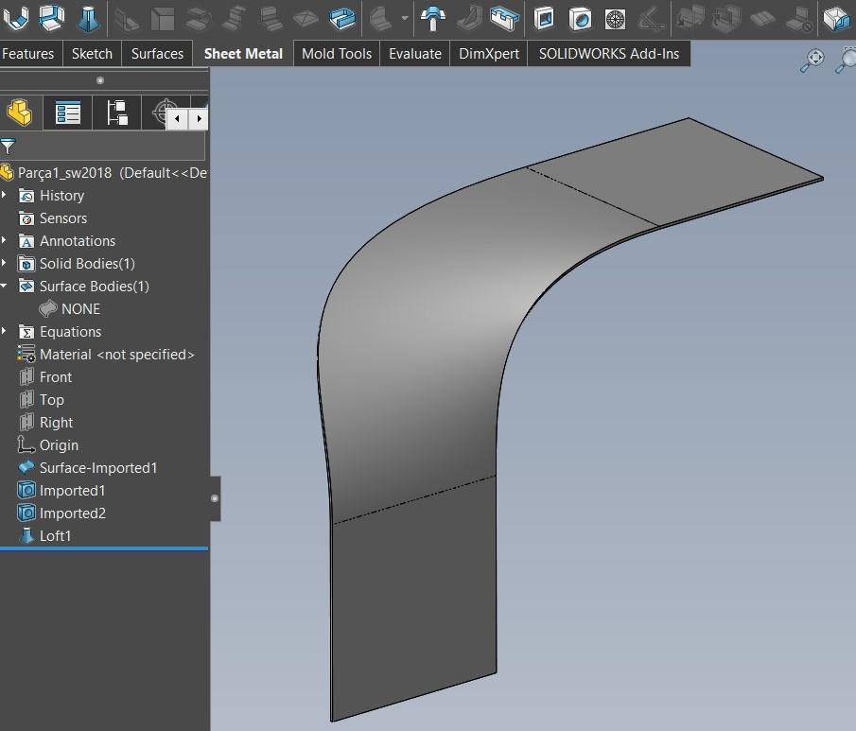Open the PropertyManager panel icon
Viewport: 856px width, 731px height.
click(66, 112)
